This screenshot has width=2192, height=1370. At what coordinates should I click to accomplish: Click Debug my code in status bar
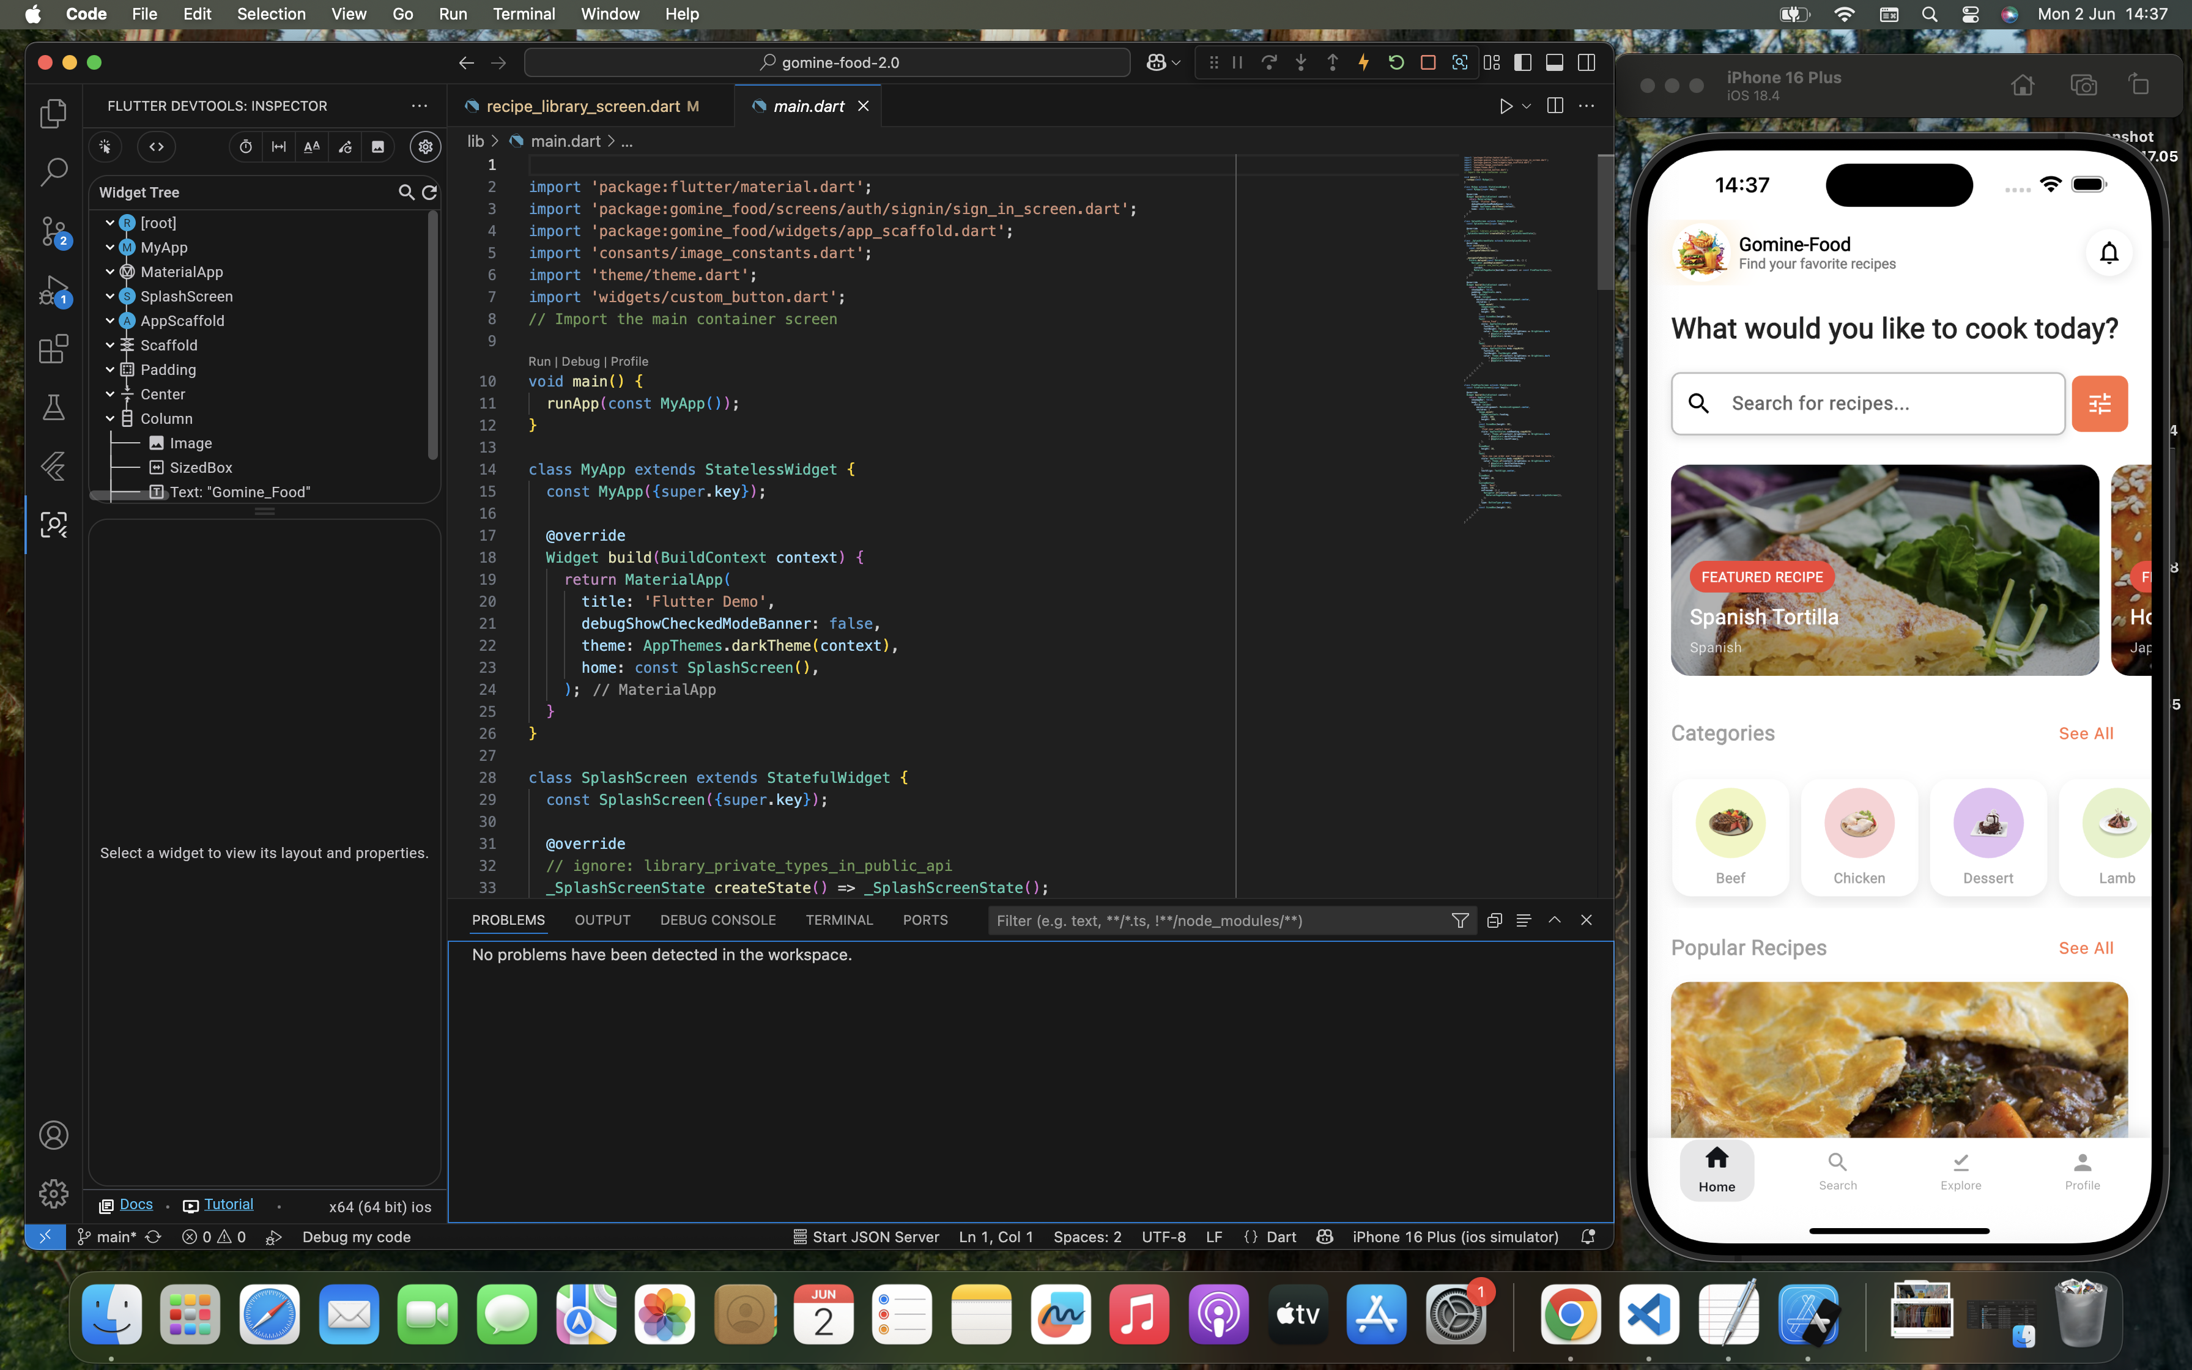coord(356,1237)
